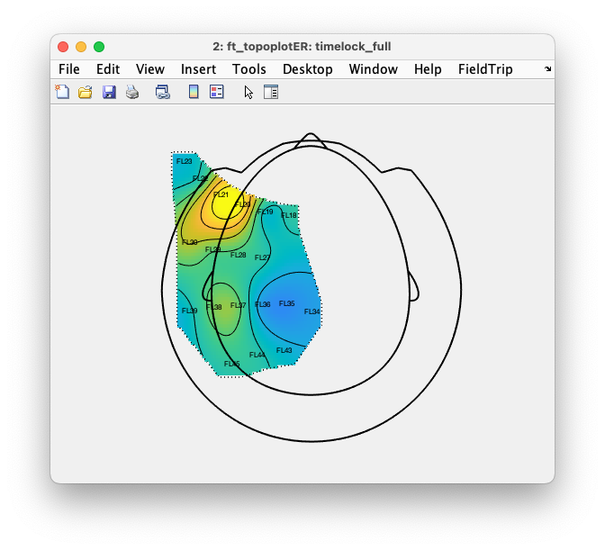The width and height of the screenshot is (605, 550).
Task: Open the Desktop menu
Action: 308,69
